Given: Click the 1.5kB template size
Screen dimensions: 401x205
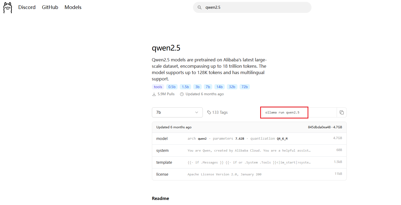Looking at the screenshot, I should (338, 162).
